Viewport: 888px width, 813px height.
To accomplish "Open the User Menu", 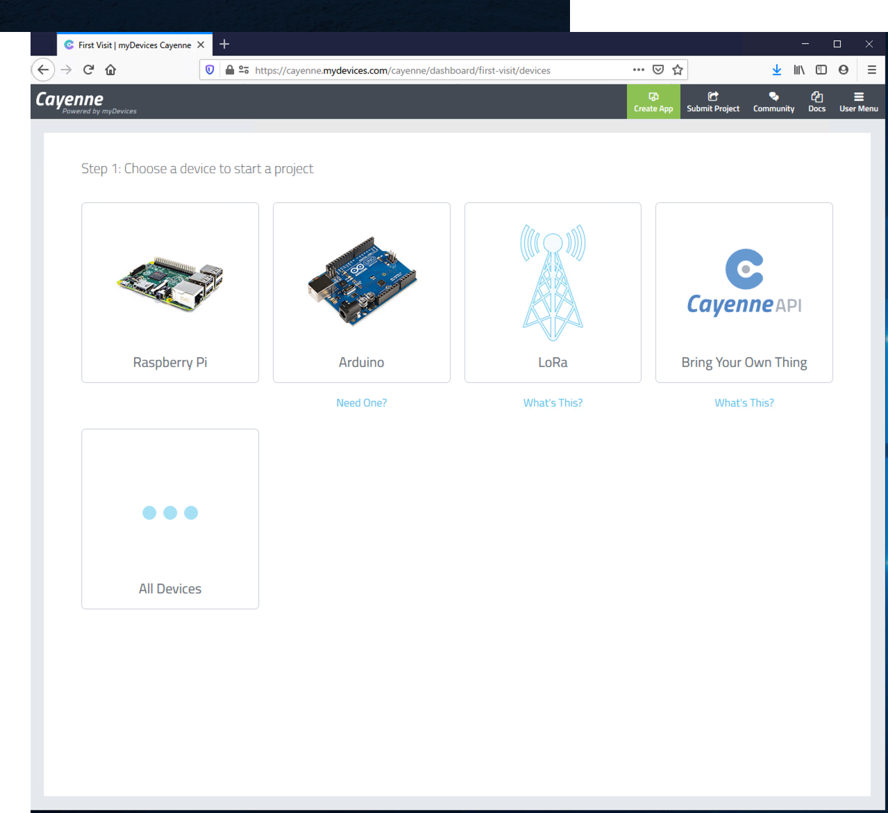I will 859,101.
